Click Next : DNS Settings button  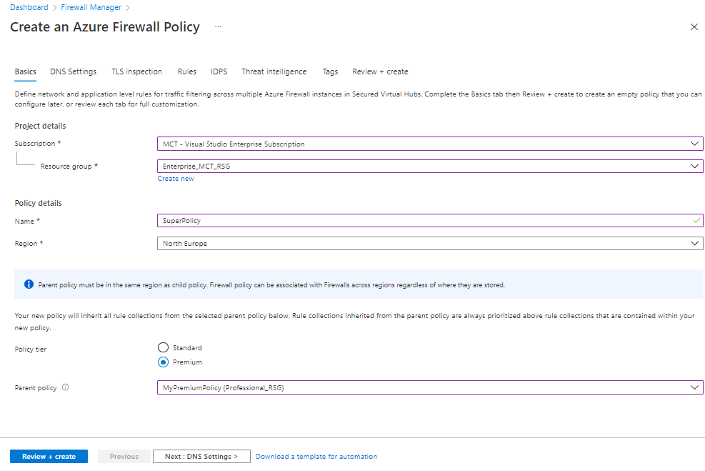coord(201,457)
